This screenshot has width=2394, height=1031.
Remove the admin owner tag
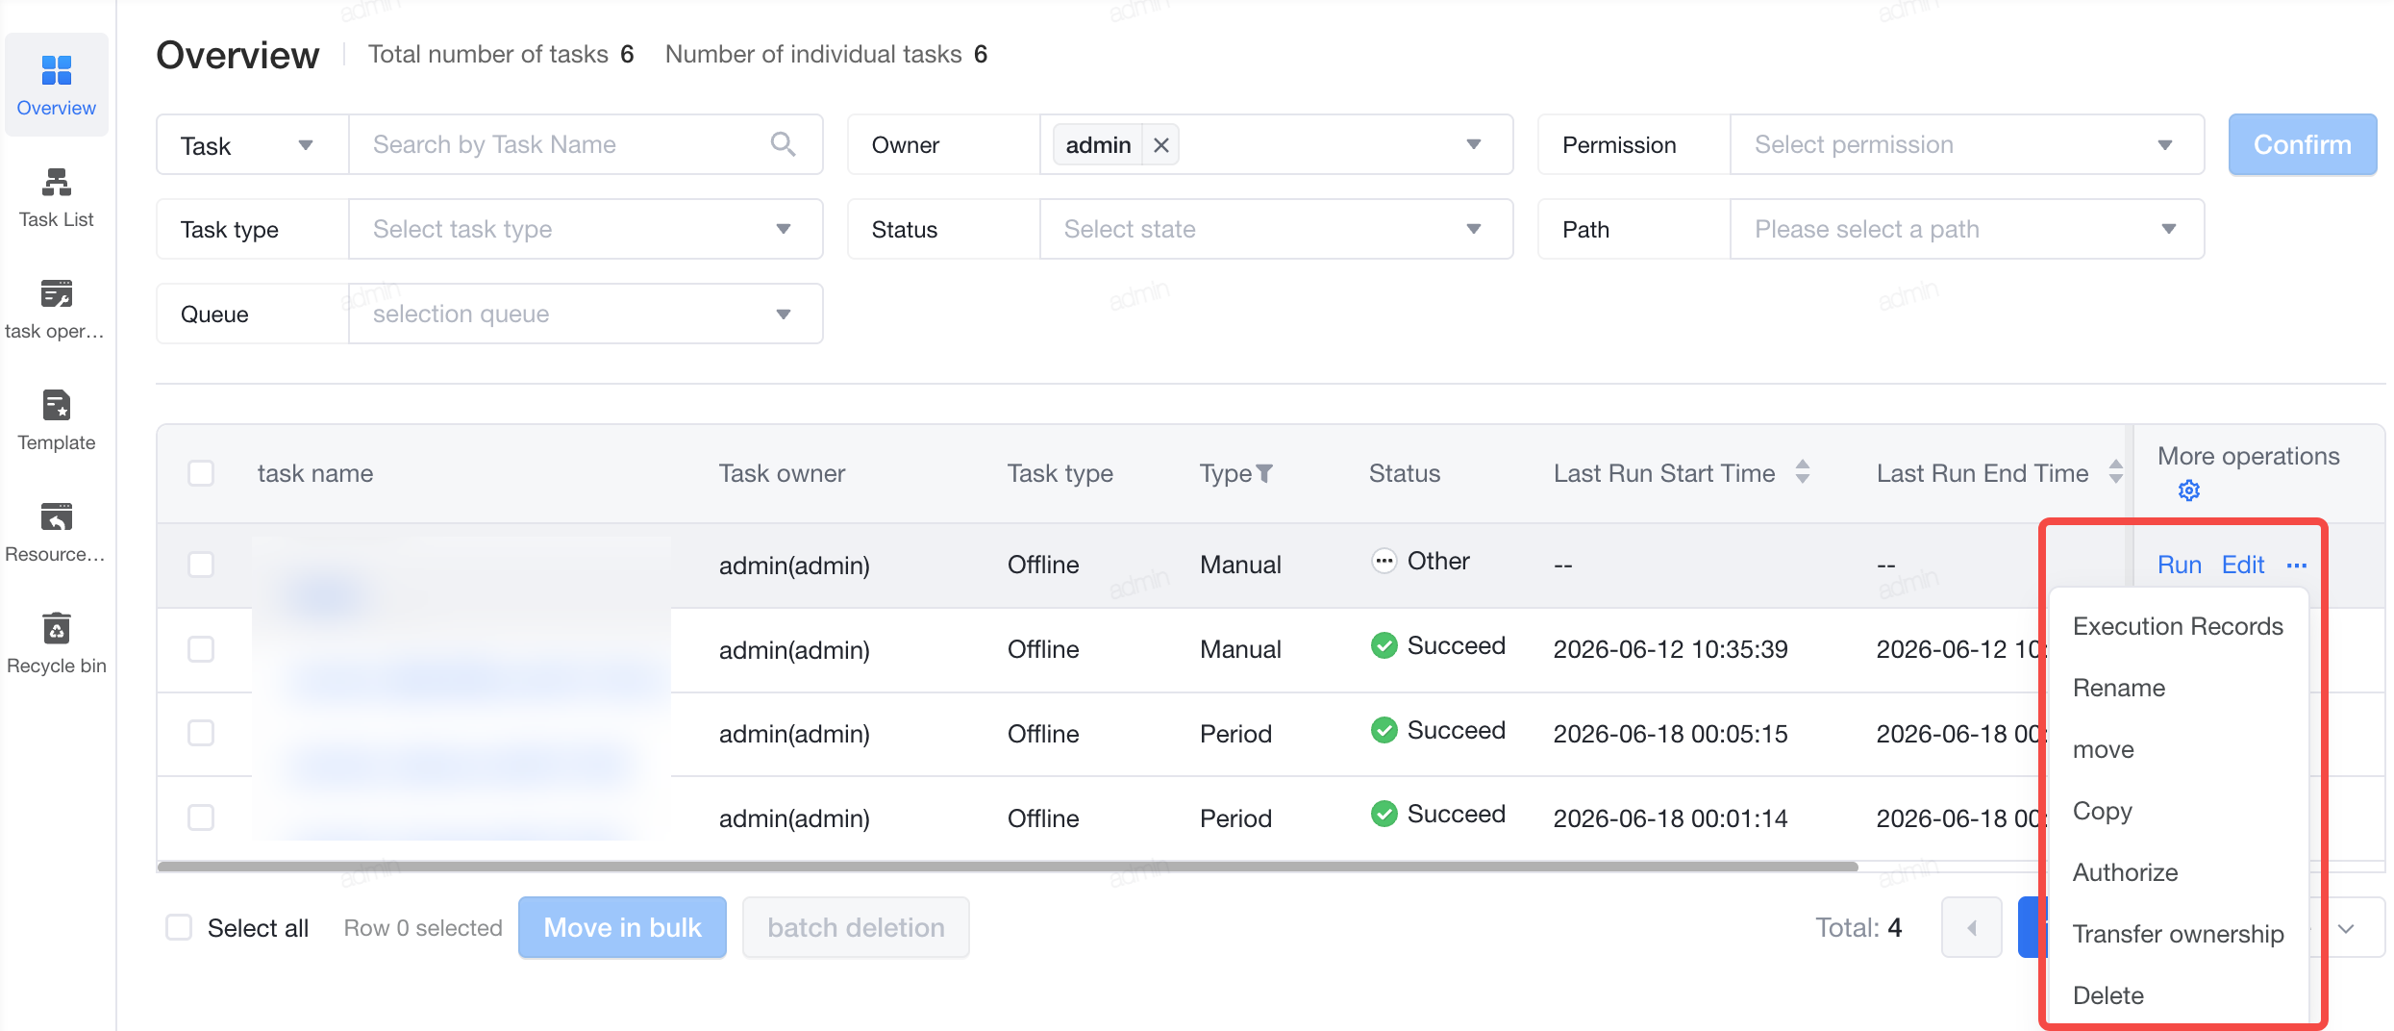1161,145
